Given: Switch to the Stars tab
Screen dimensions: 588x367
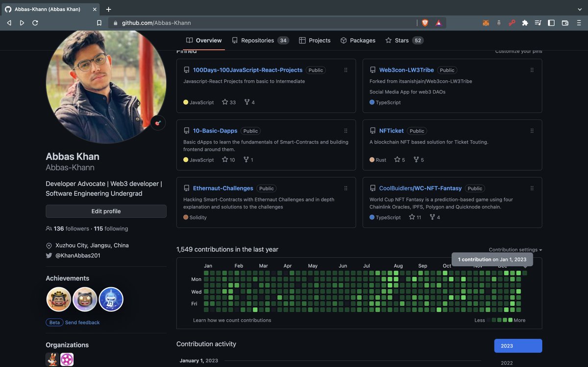Looking at the screenshot, I should point(404,40).
